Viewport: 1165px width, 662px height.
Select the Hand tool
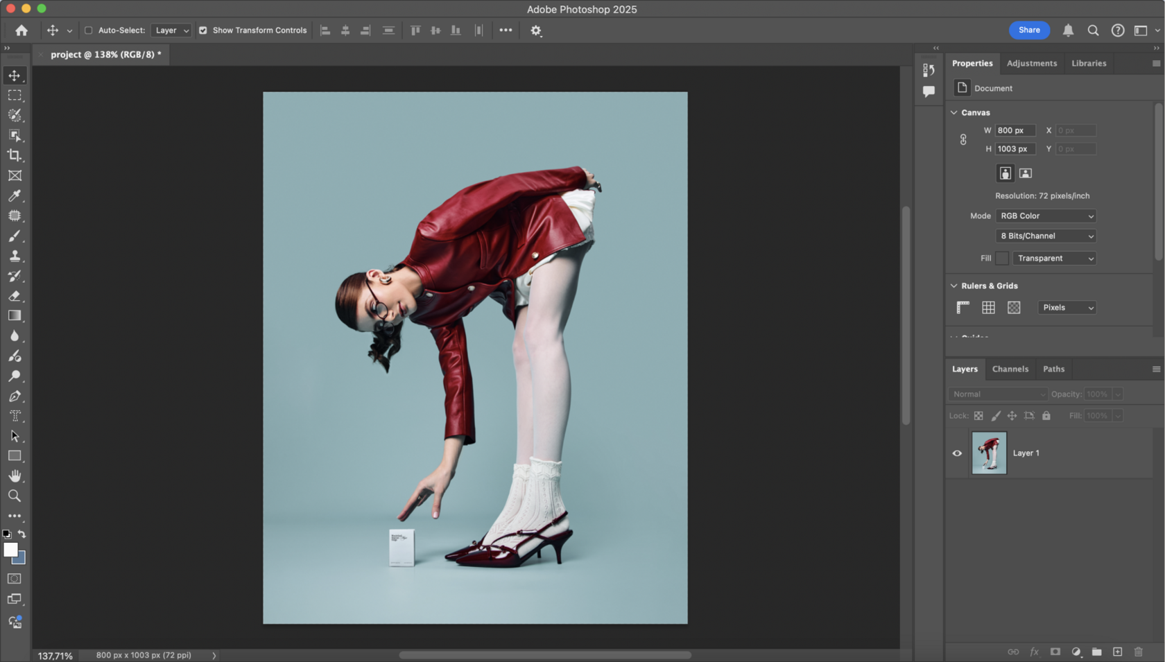click(15, 476)
